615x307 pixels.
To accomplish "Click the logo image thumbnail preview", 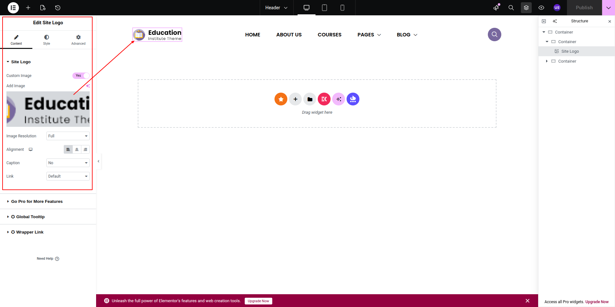I will pyautogui.click(x=48, y=109).
